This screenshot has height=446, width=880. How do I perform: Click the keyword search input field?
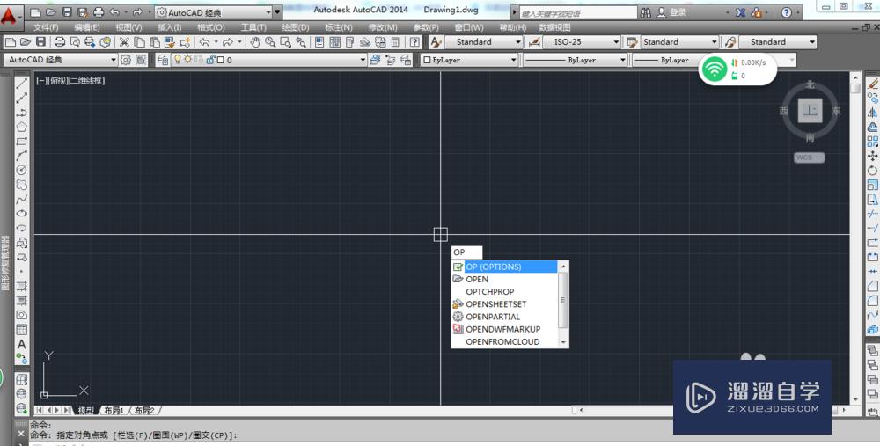[578, 13]
